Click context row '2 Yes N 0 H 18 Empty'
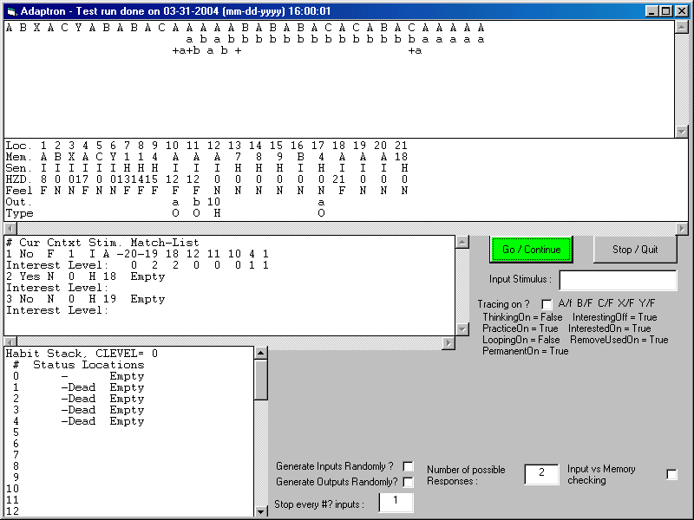694x520 pixels. [x=85, y=276]
